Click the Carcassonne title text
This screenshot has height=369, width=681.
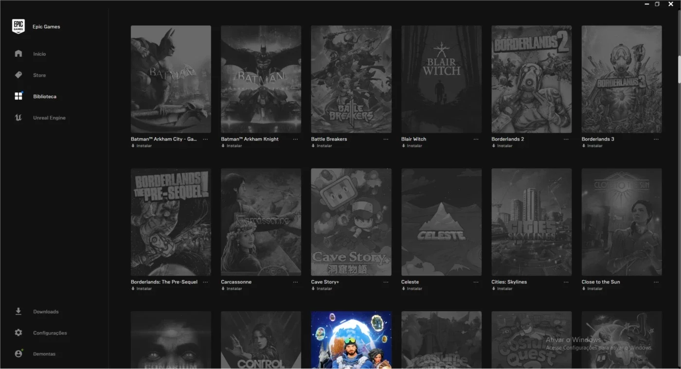pyautogui.click(x=236, y=282)
